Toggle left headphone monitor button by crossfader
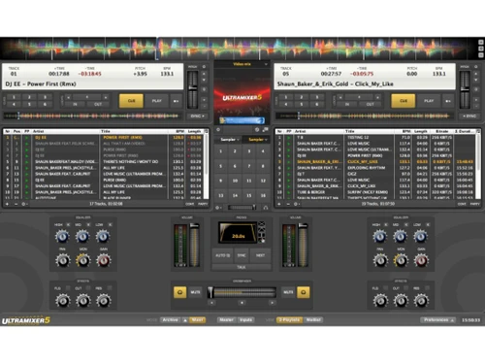485x364 pixels. [179, 292]
